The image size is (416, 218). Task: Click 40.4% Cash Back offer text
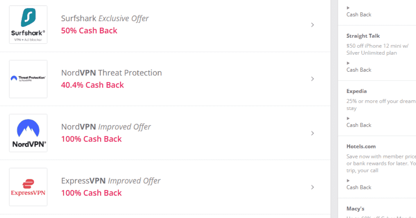(92, 85)
